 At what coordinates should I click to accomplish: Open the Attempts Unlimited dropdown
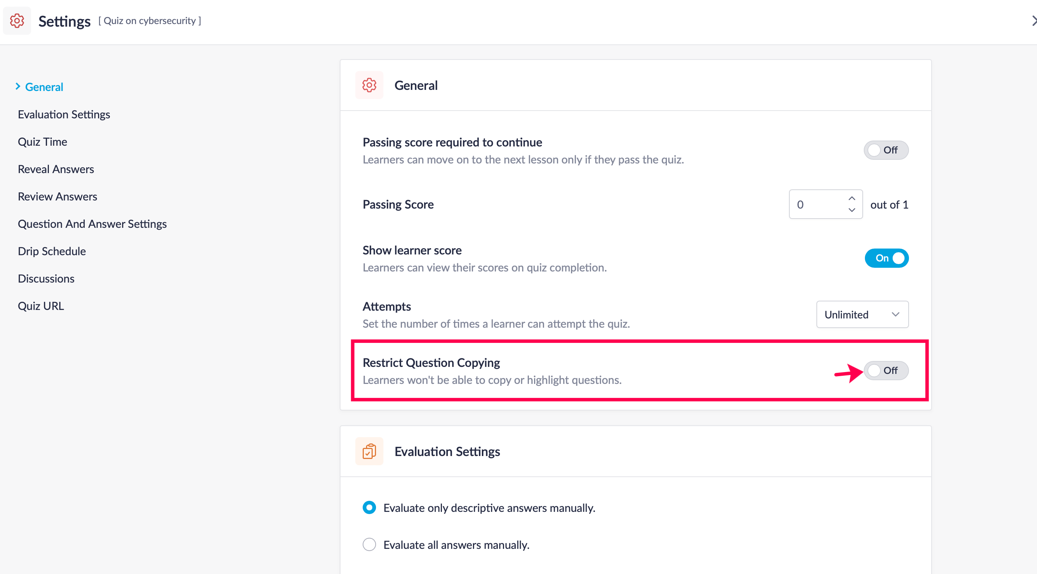point(862,315)
